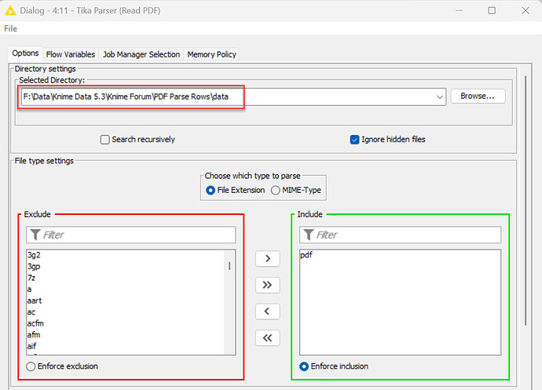
Task: Select the MIME-Type radio option
Action: 276,191
